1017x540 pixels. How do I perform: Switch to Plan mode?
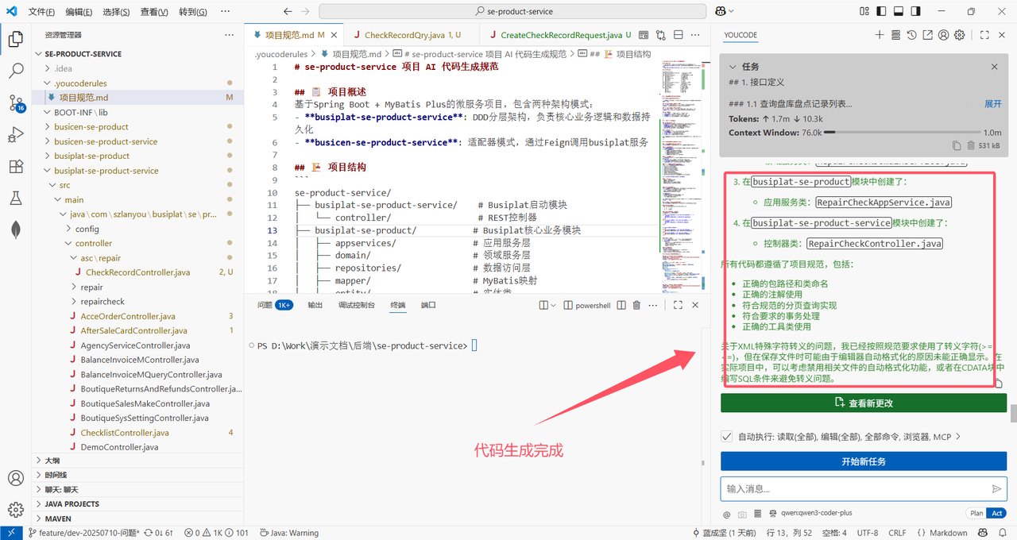coord(975,514)
